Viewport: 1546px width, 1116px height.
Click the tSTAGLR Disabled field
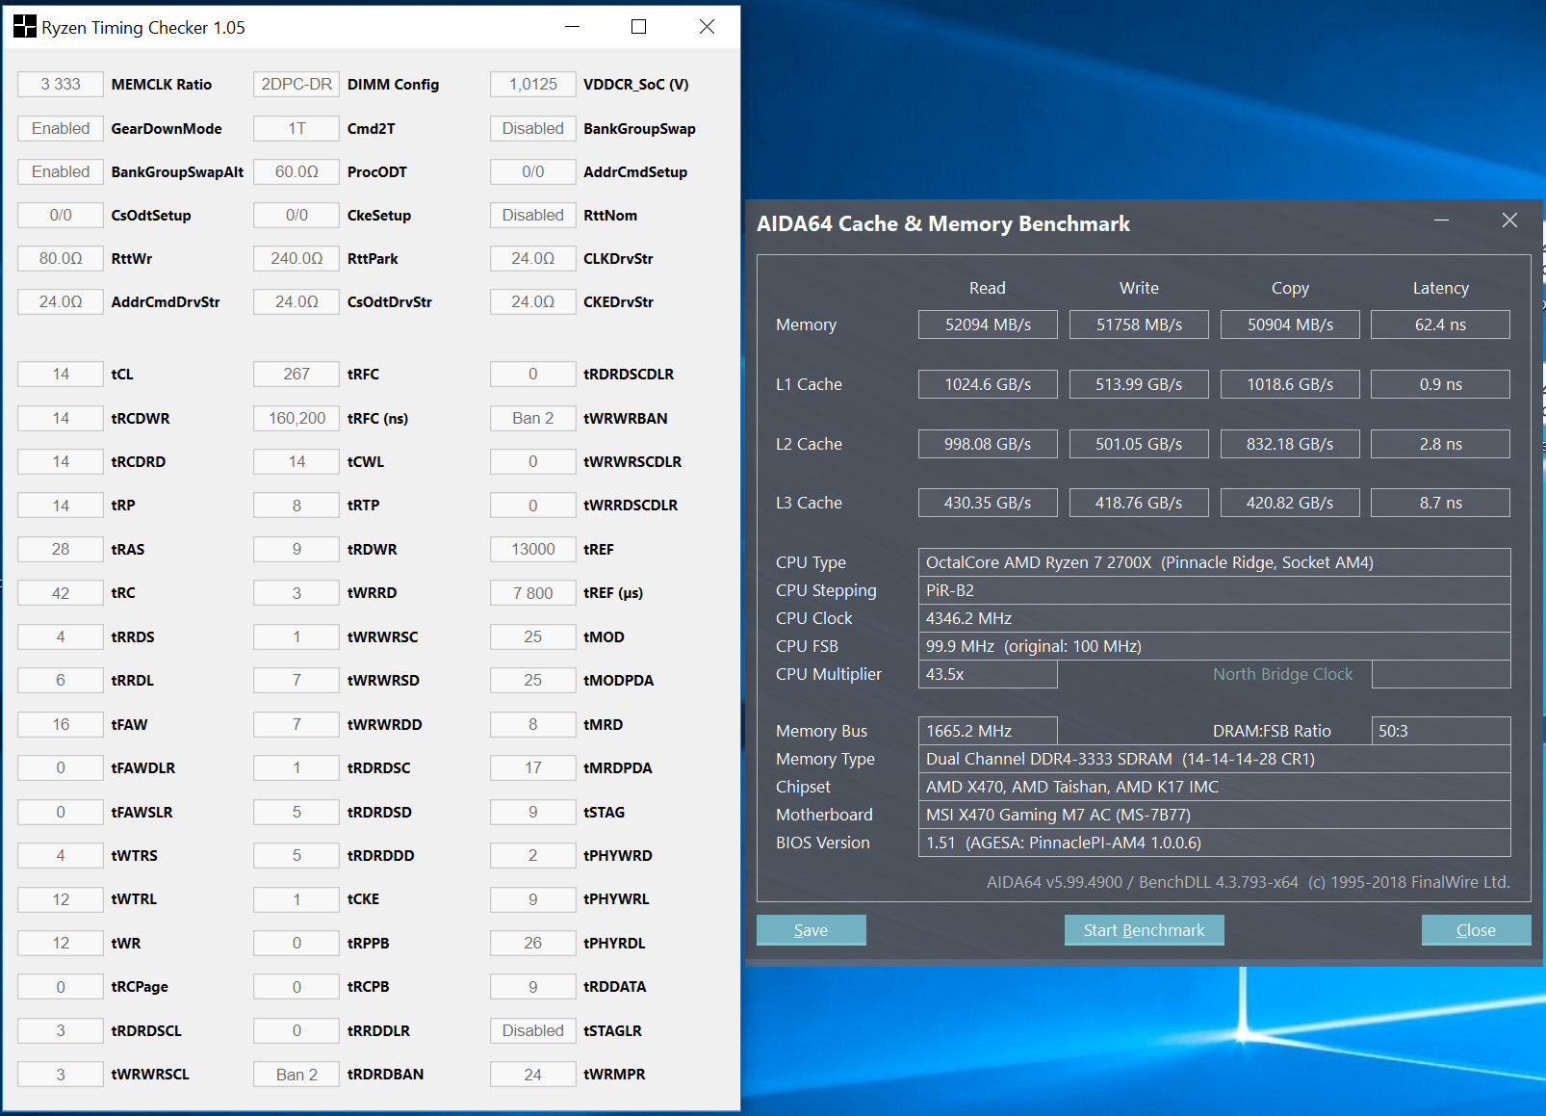(x=533, y=1031)
